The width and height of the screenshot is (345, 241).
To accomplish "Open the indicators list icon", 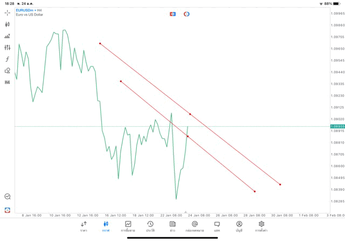I will (x=7, y=36).
